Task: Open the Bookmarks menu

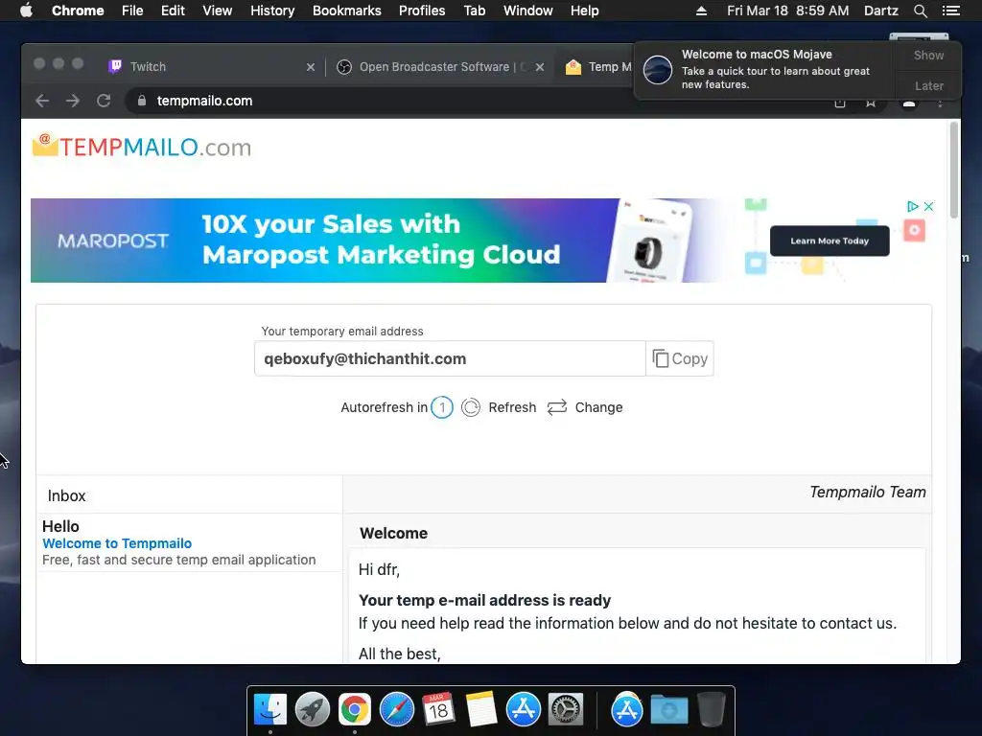Action: [x=347, y=11]
